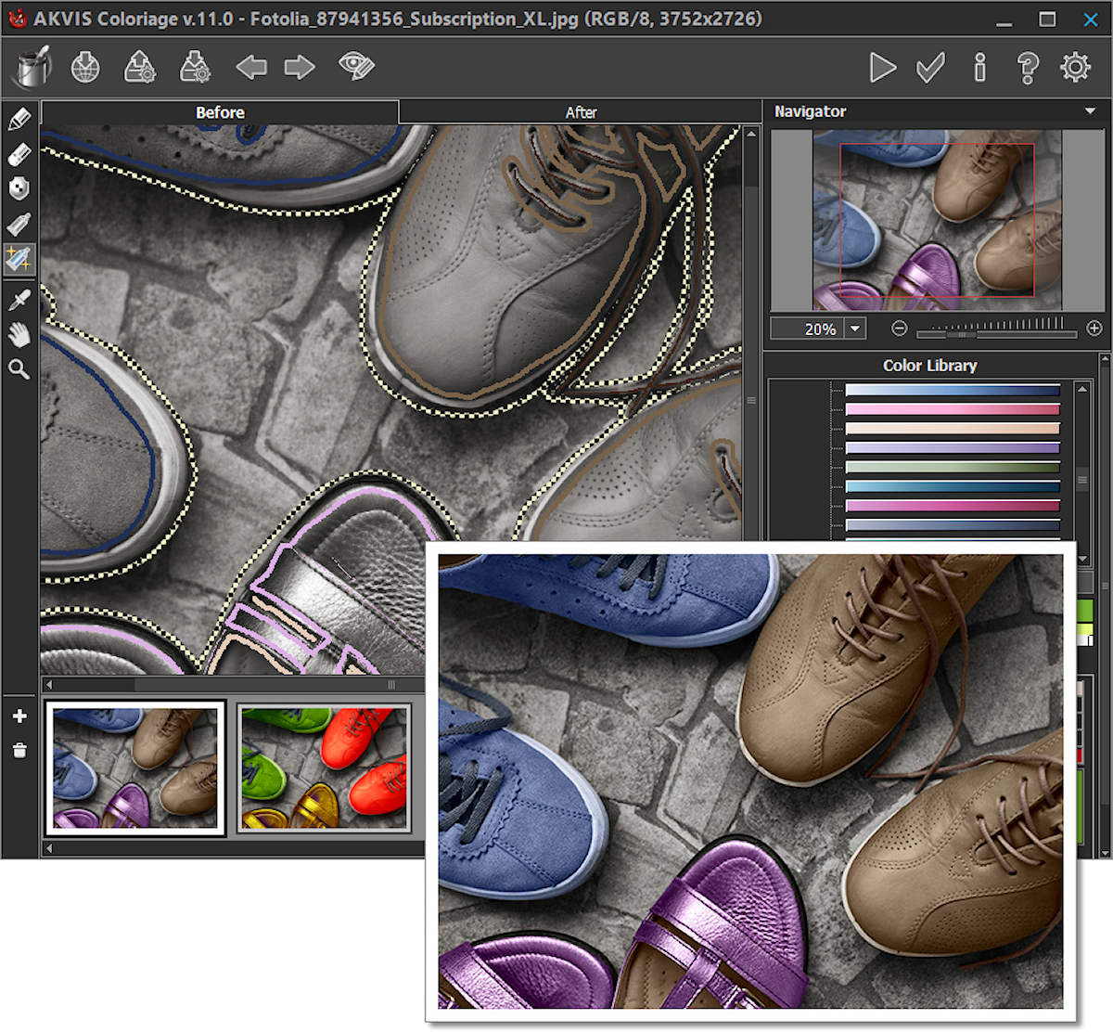This screenshot has width=1113, height=1032.
Task: Select the red and green shoes thumbnail
Action: pyautogui.click(x=324, y=768)
